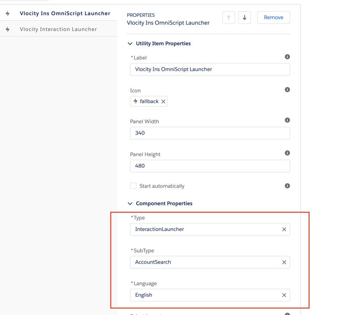Viewport: 341px width, 315px height.
Task: Select Vlocity Ins OmniScript Launcher list item
Action: pyautogui.click(x=65, y=13)
